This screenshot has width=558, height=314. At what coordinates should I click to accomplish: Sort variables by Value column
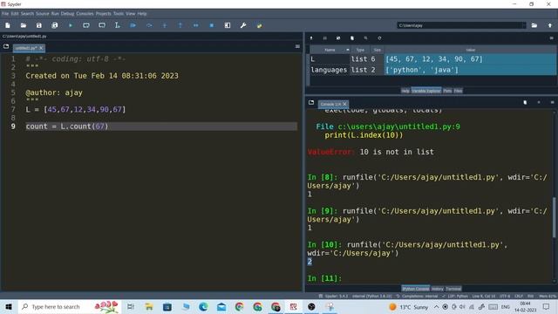[x=470, y=50]
